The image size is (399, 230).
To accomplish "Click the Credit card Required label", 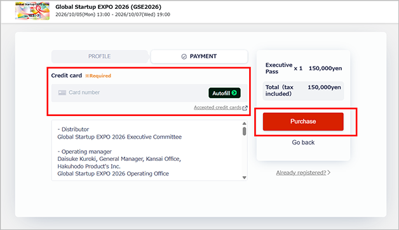I will (x=81, y=75).
